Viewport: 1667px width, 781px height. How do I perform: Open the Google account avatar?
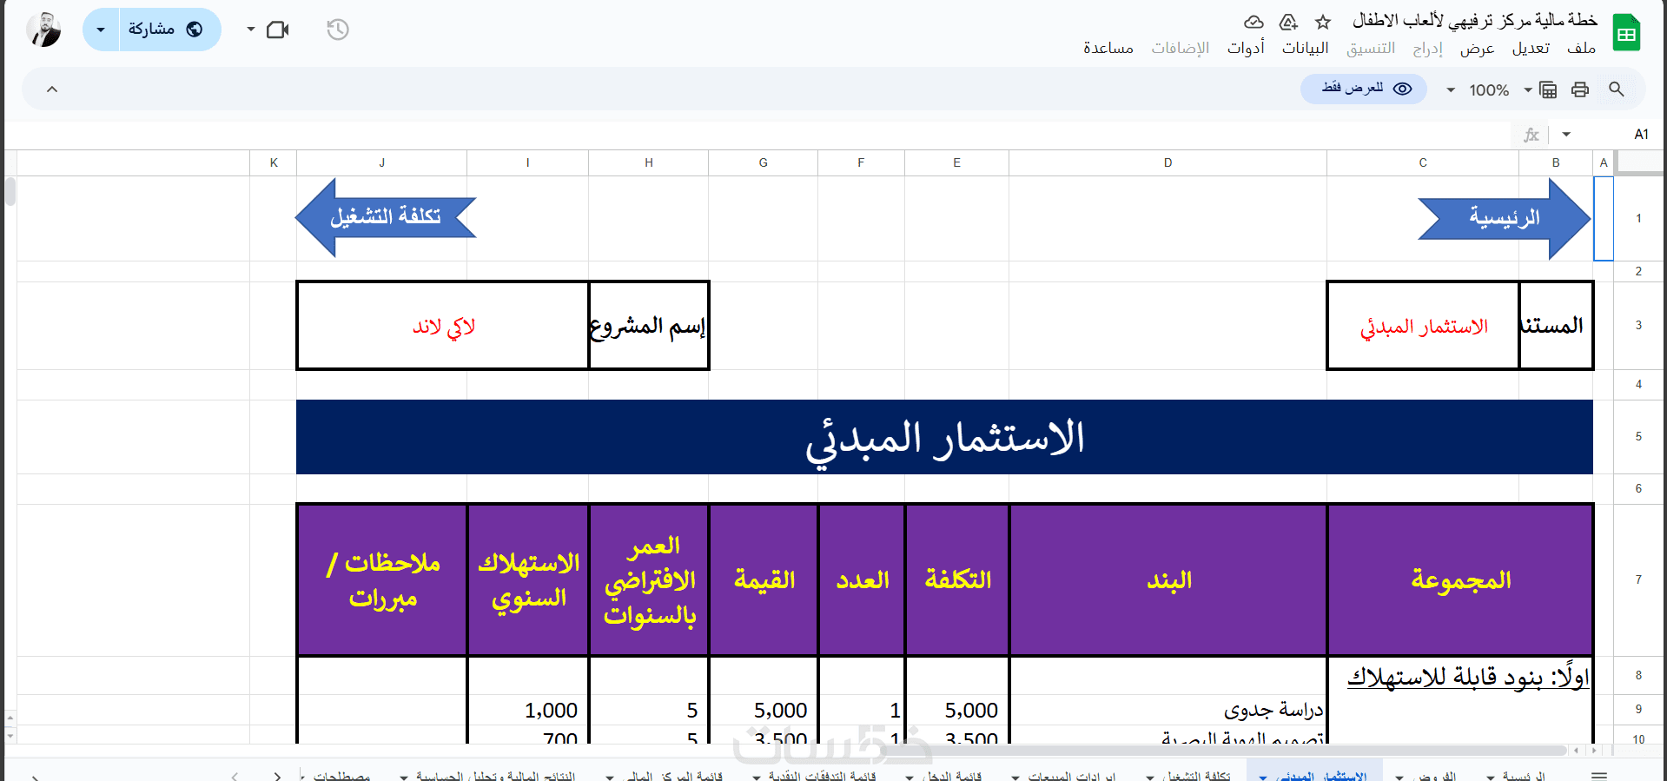(43, 30)
